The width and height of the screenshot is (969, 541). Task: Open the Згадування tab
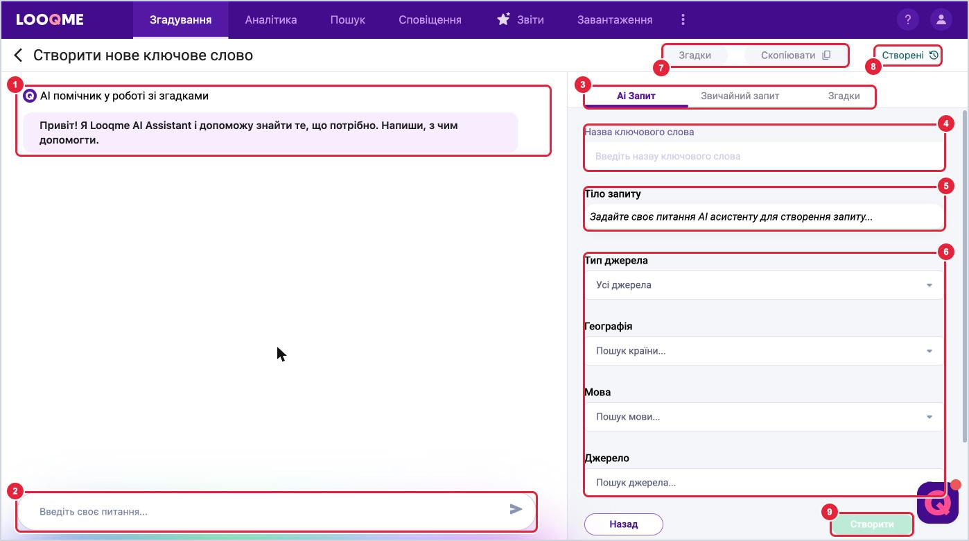(181, 19)
